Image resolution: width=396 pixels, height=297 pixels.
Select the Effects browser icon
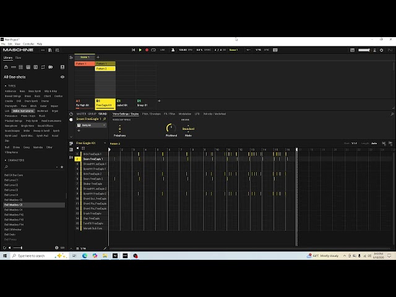click(x=36, y=67)
